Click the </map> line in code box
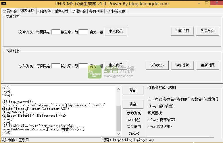The height and width of the screenshot is (143, 223). coord(7,95)
